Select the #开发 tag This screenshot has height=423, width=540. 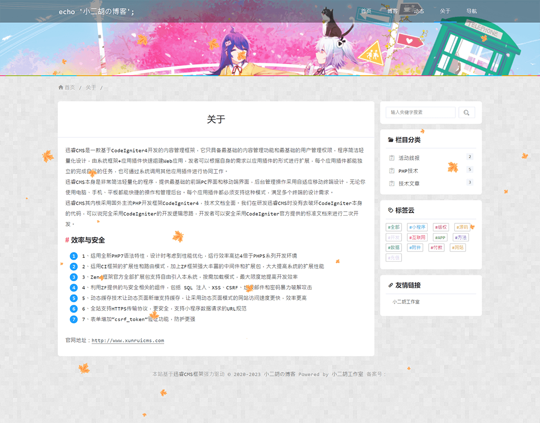tap(394, 237)
